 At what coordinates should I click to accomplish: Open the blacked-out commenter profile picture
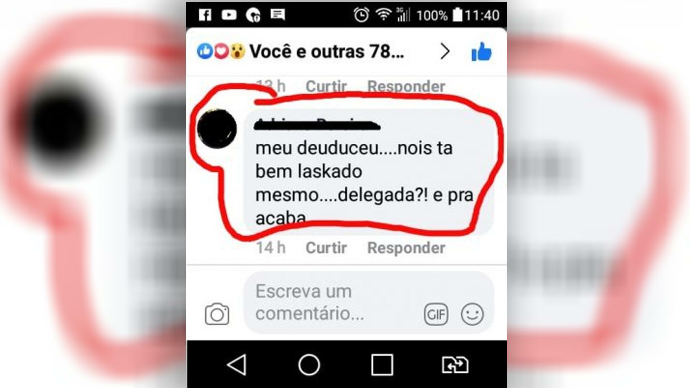point(217,128)
